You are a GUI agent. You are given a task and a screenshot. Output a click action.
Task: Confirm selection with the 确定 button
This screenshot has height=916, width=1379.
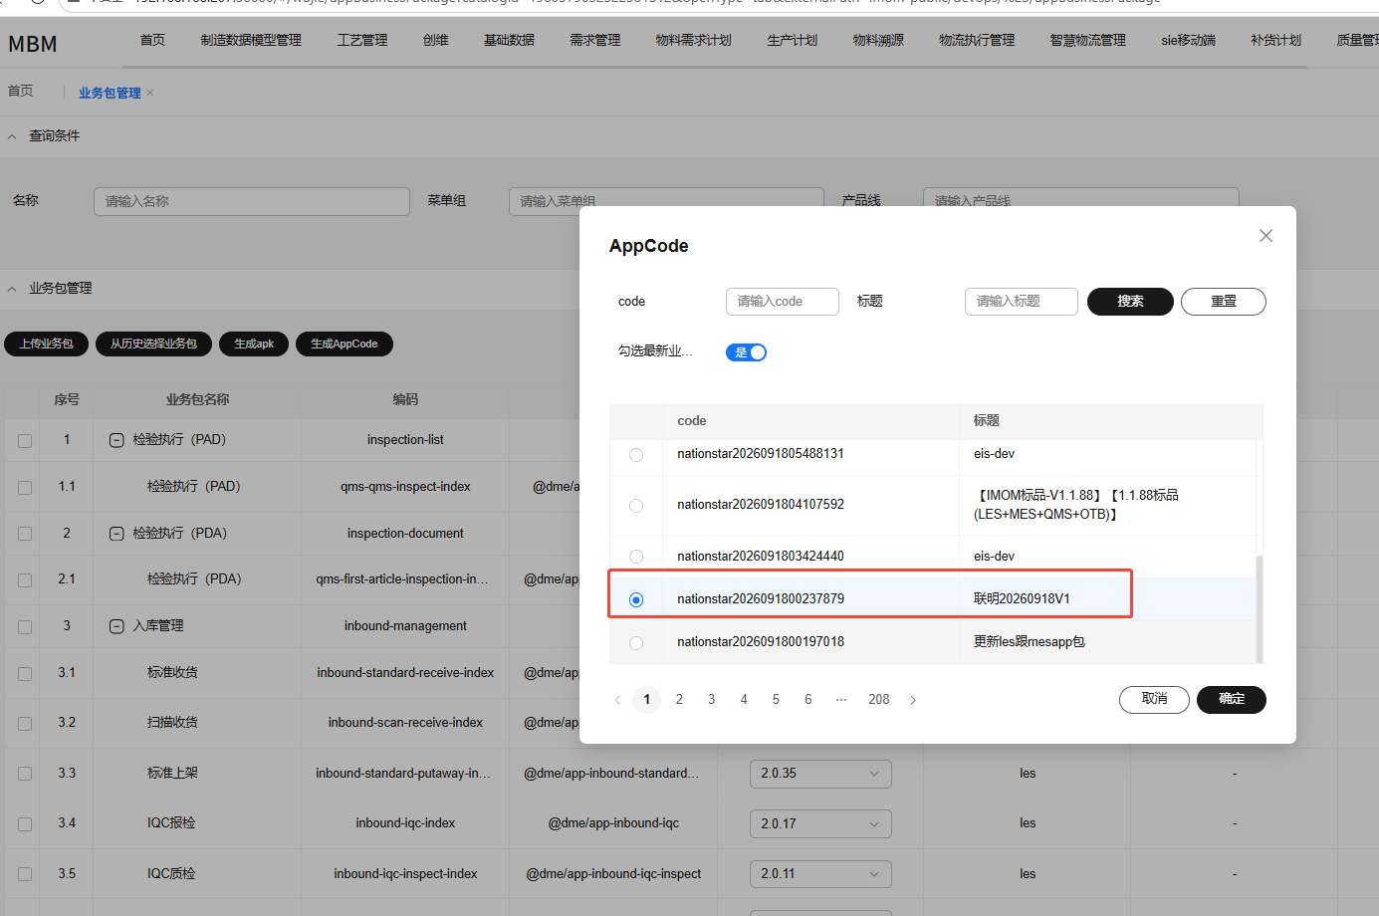pos(1232,699)
